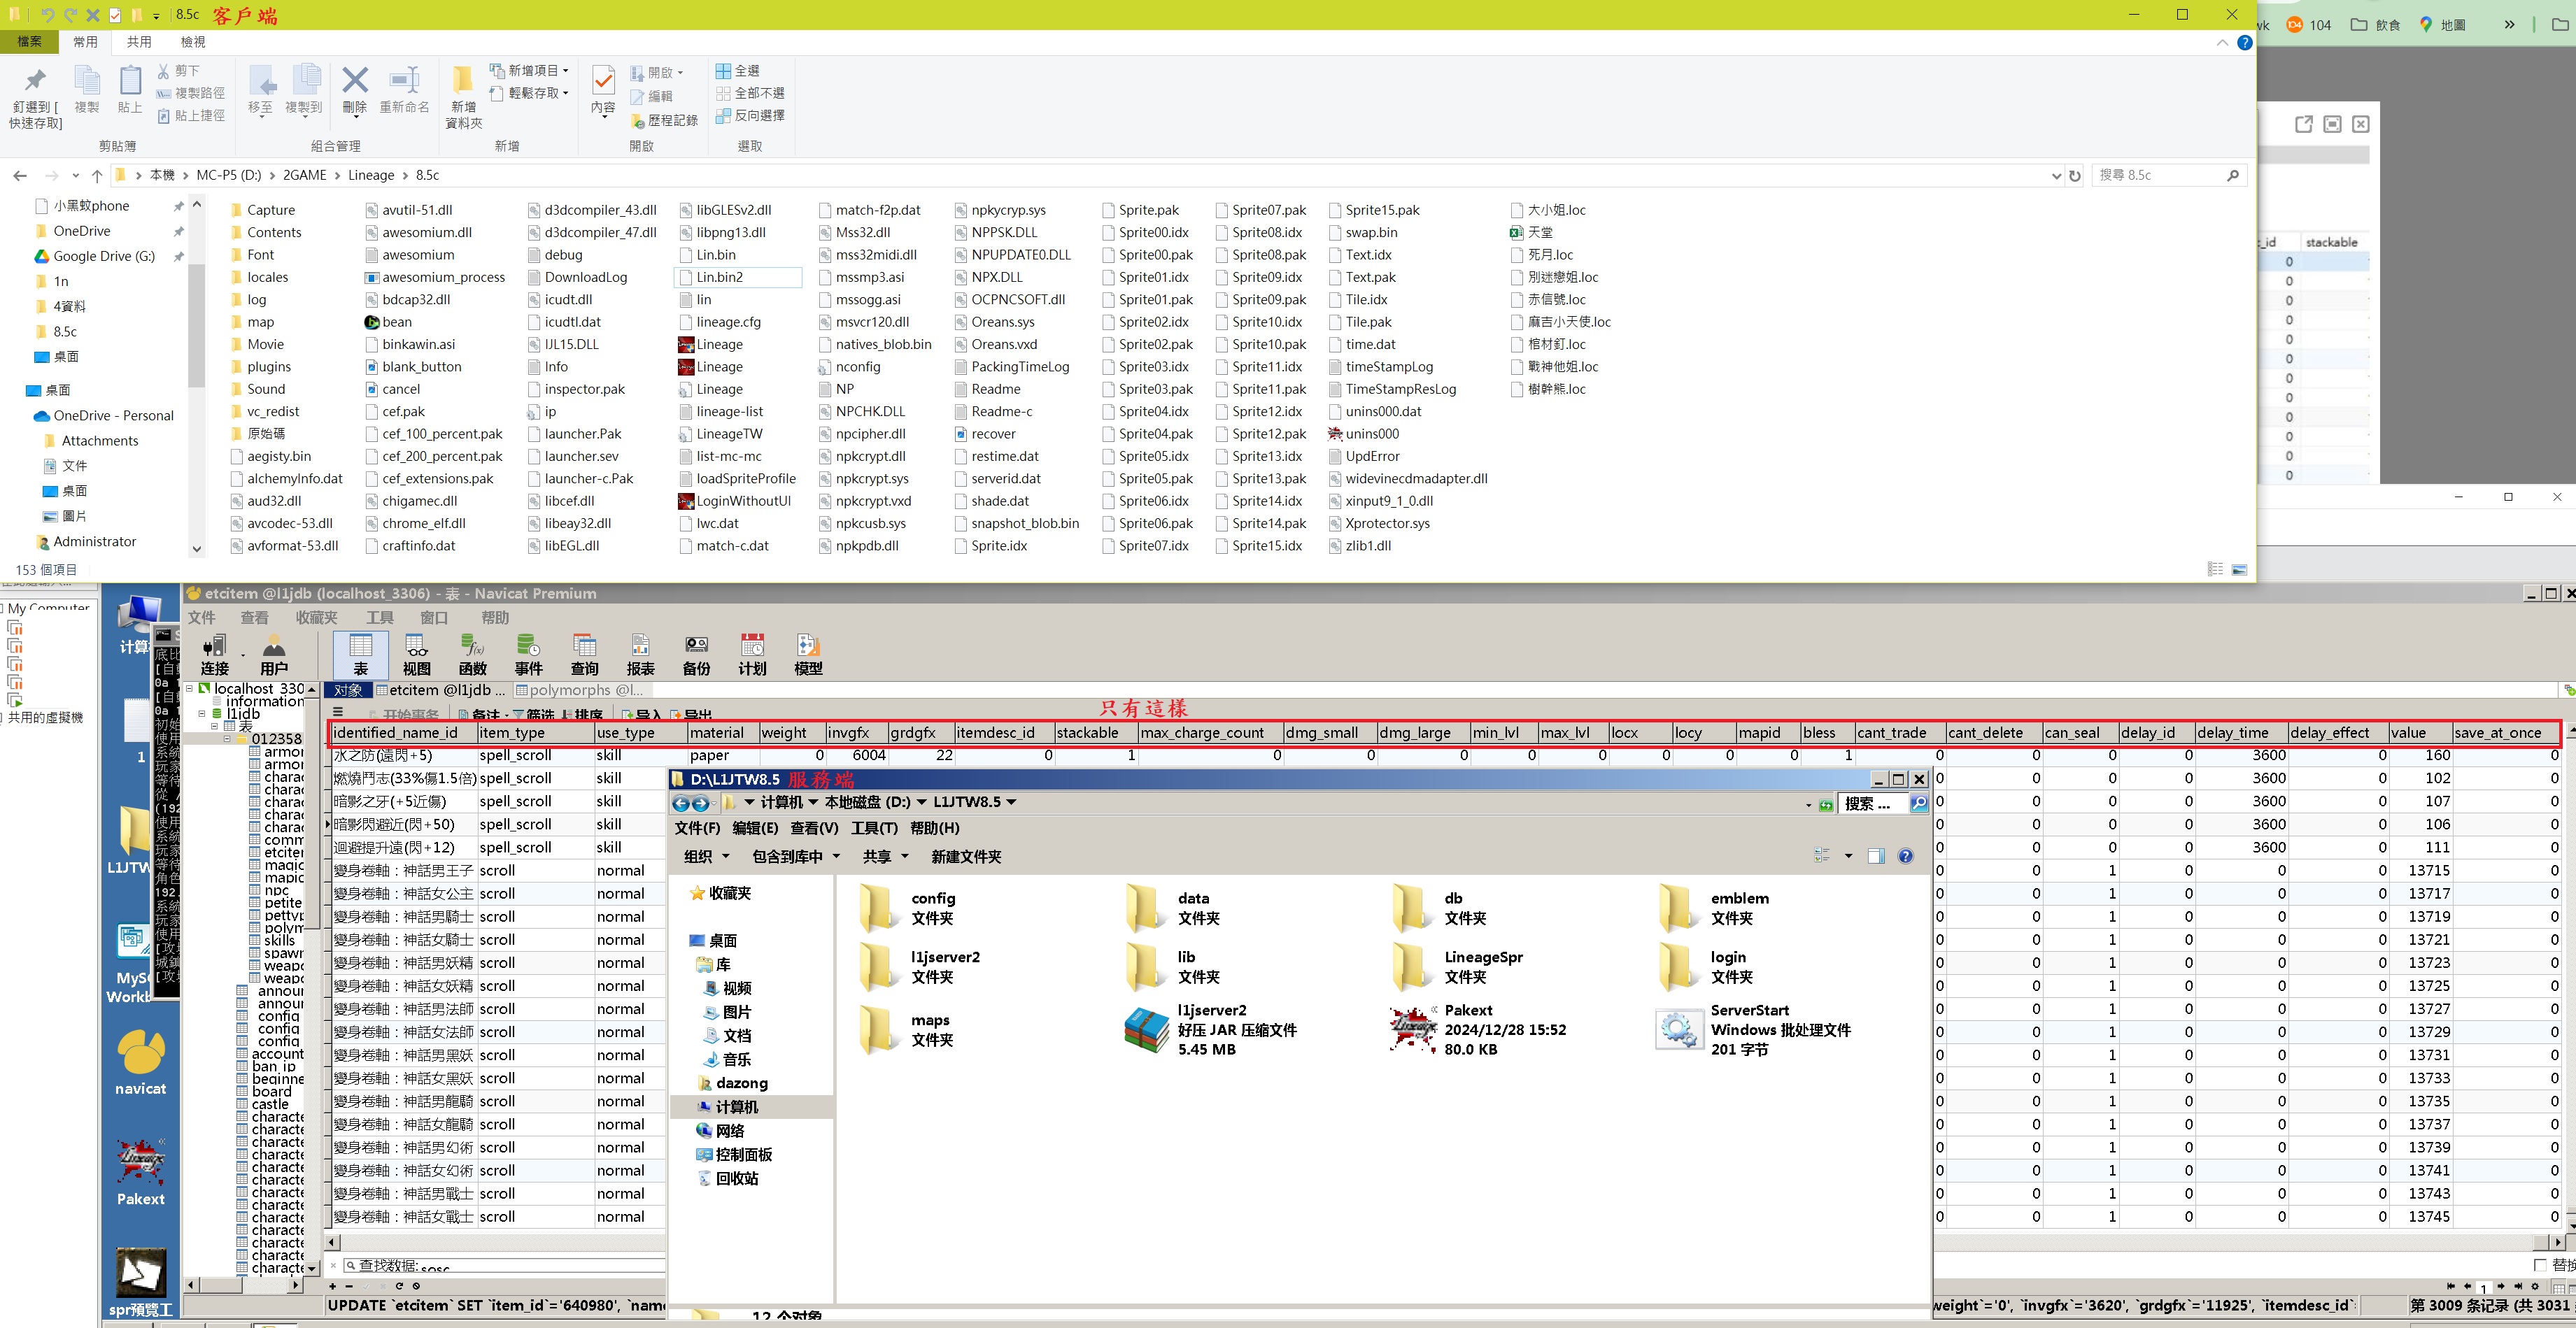Click 新增資料夾 (new folder) in the 8.5c ribbon
Image resolution: width=2576 pixels, height=1328 pixels.
(x=463, y=97)
